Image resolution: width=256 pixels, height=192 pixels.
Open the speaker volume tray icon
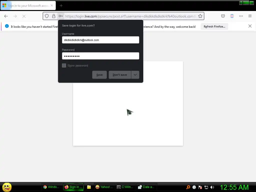point(212,187)
